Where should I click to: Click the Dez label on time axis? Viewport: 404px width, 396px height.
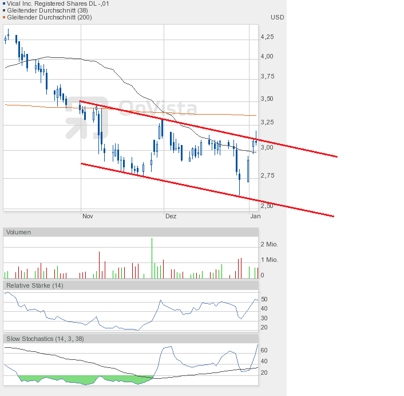coord(171,216)
